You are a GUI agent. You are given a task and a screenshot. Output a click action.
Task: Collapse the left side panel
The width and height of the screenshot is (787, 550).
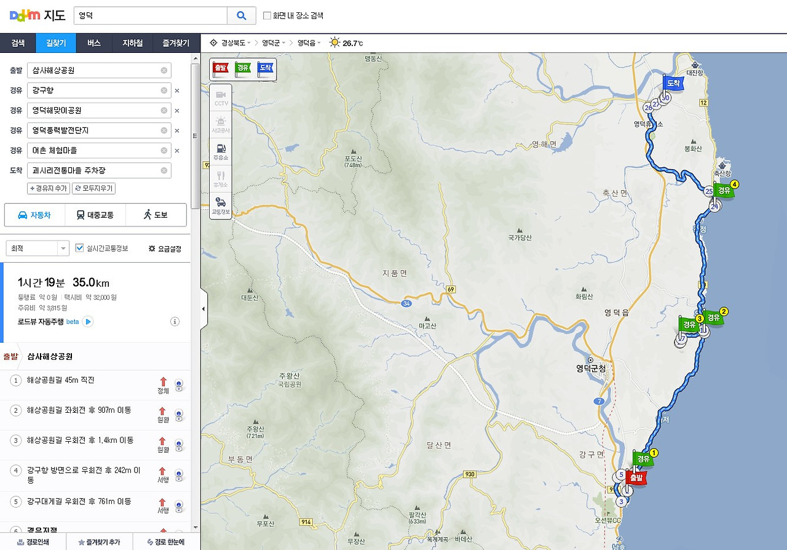pyautogui.click(x=204, y=309)
